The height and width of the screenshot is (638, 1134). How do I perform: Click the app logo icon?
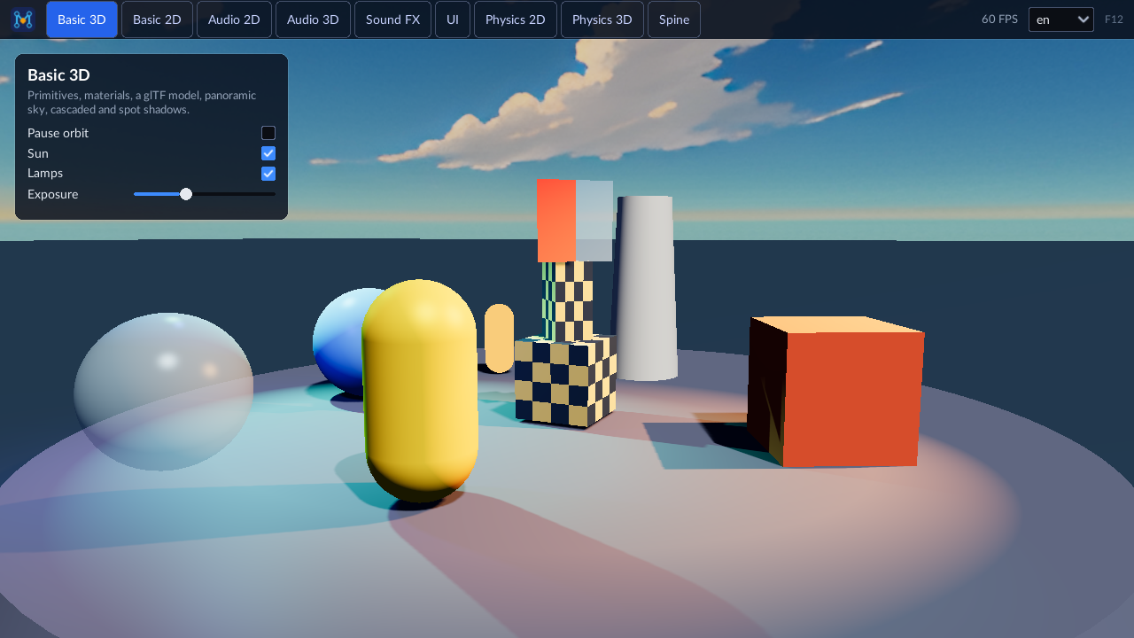click(23, 19)
